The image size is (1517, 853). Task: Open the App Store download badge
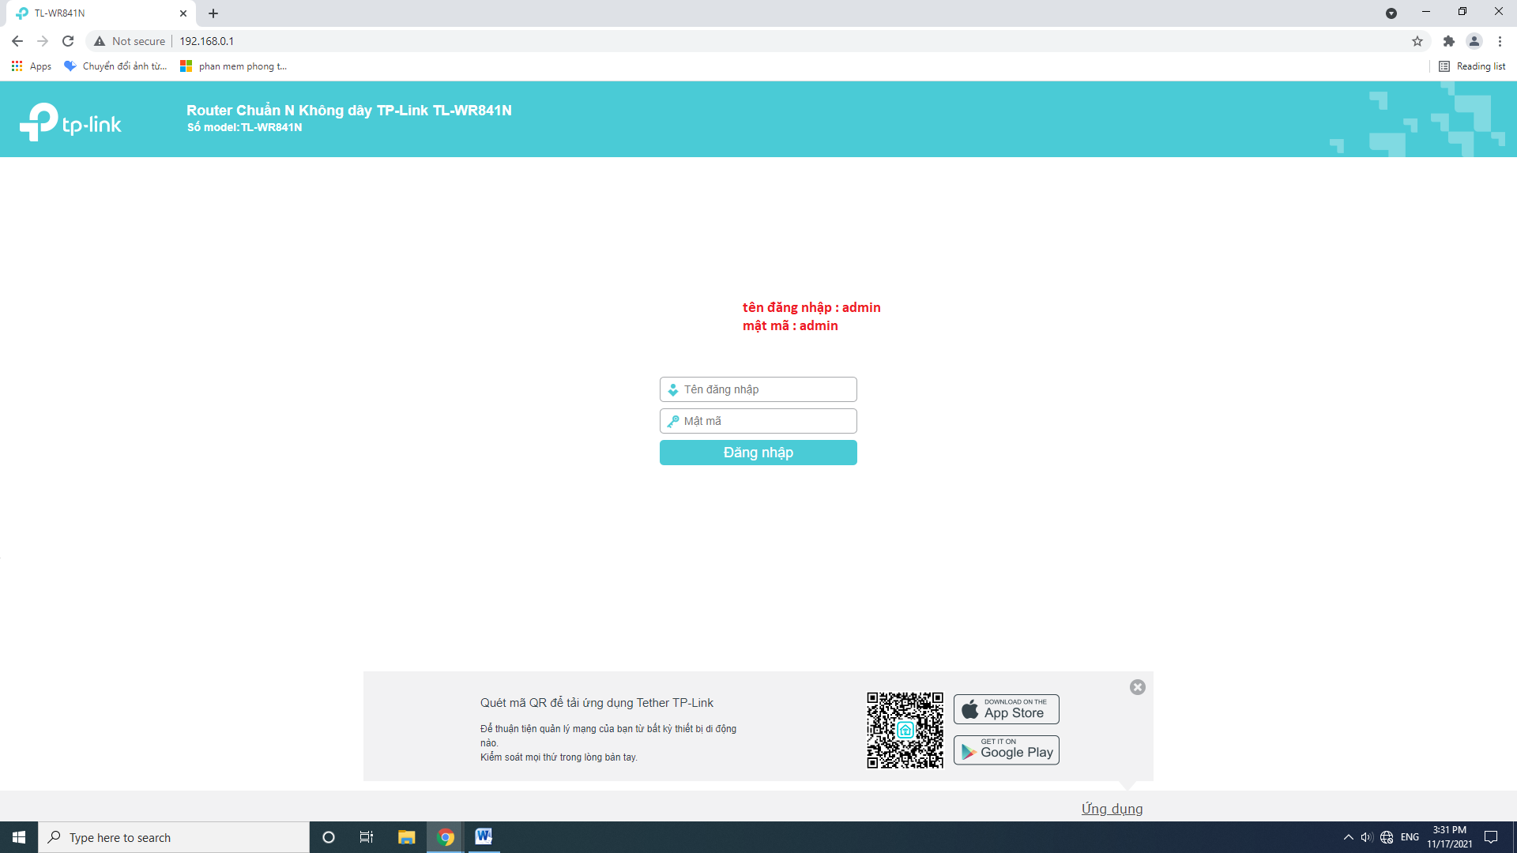pyautogui.click(x=1006, y=708)
